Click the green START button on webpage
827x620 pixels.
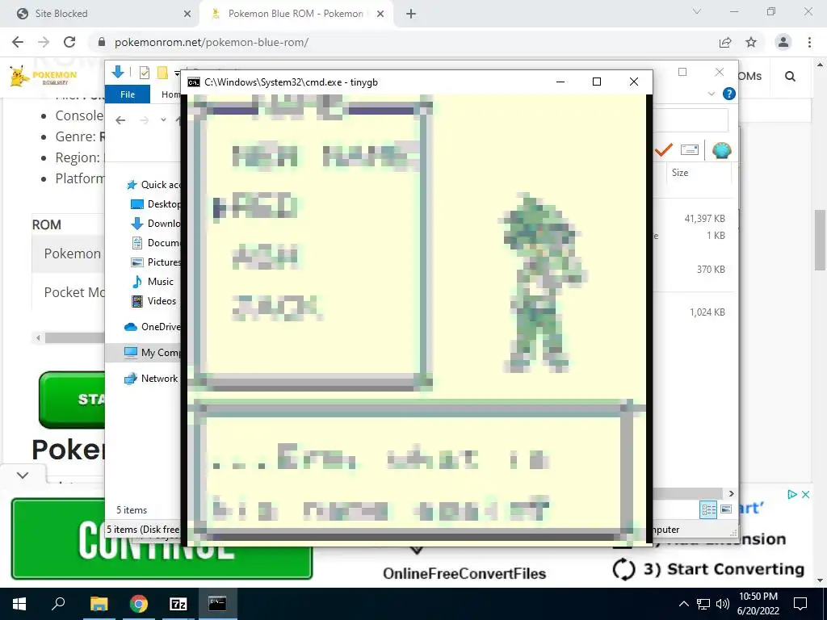click(72, 400)
